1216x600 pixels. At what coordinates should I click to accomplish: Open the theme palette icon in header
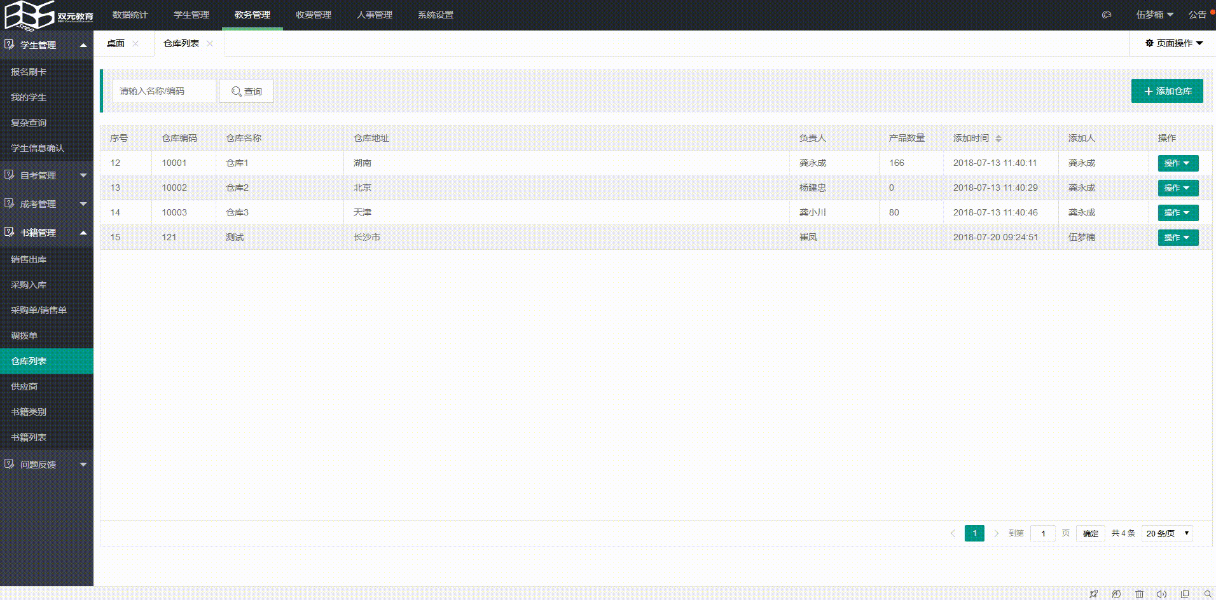[1107, 15]
